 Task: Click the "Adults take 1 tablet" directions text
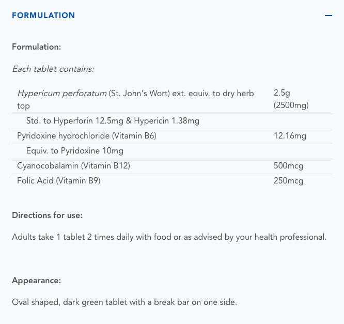169,237
